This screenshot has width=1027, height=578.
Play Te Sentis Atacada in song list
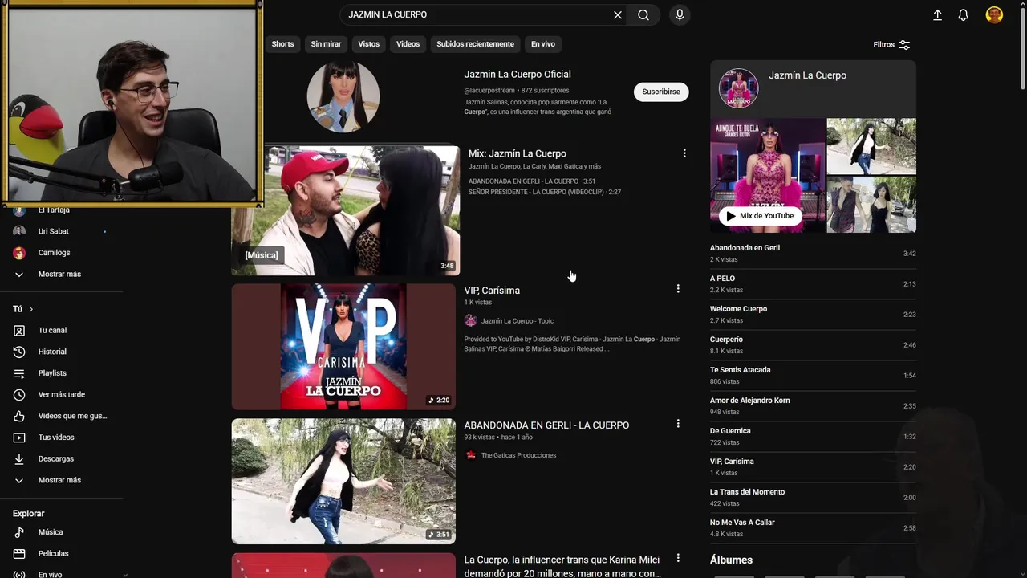coord(813,375)
